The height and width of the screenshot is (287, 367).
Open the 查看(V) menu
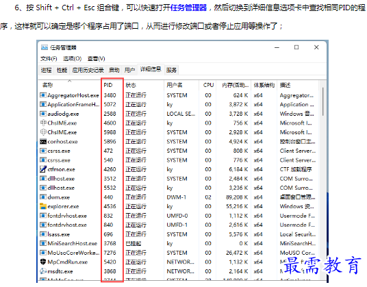[x=96, y=58]
